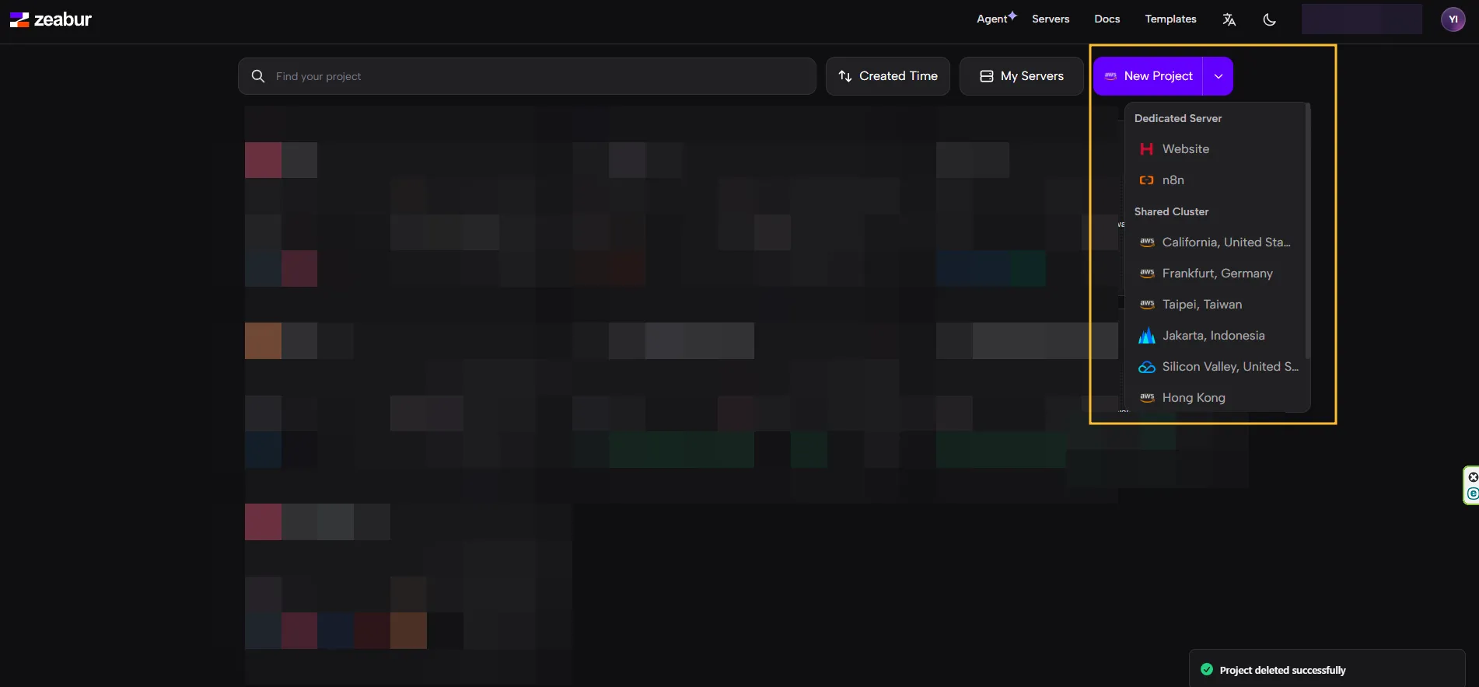Open the user avatar menu
Image resolution: width=1479 pixels, height=687 pixels.
1453,19
